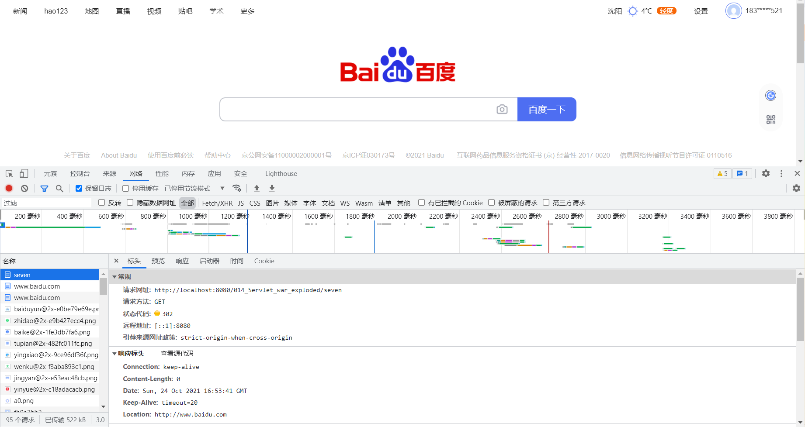Check 有已拦截的 Cookie checkbox
Image resolution: width=805 pixels, height=427 pixels.
(x=422, y=203)
